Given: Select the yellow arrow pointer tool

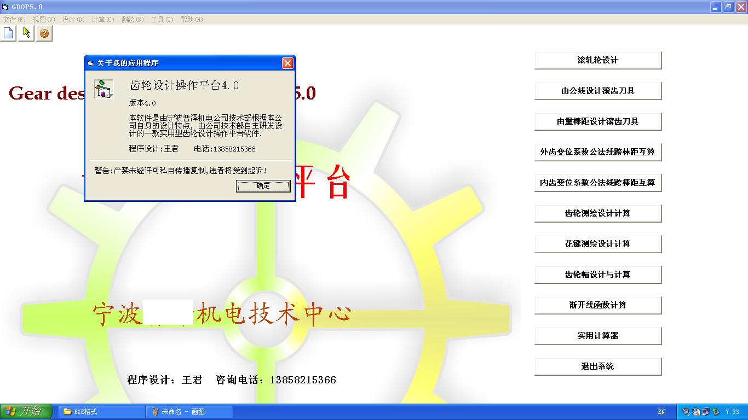Looking at the screenshot, I should (26, 33).
